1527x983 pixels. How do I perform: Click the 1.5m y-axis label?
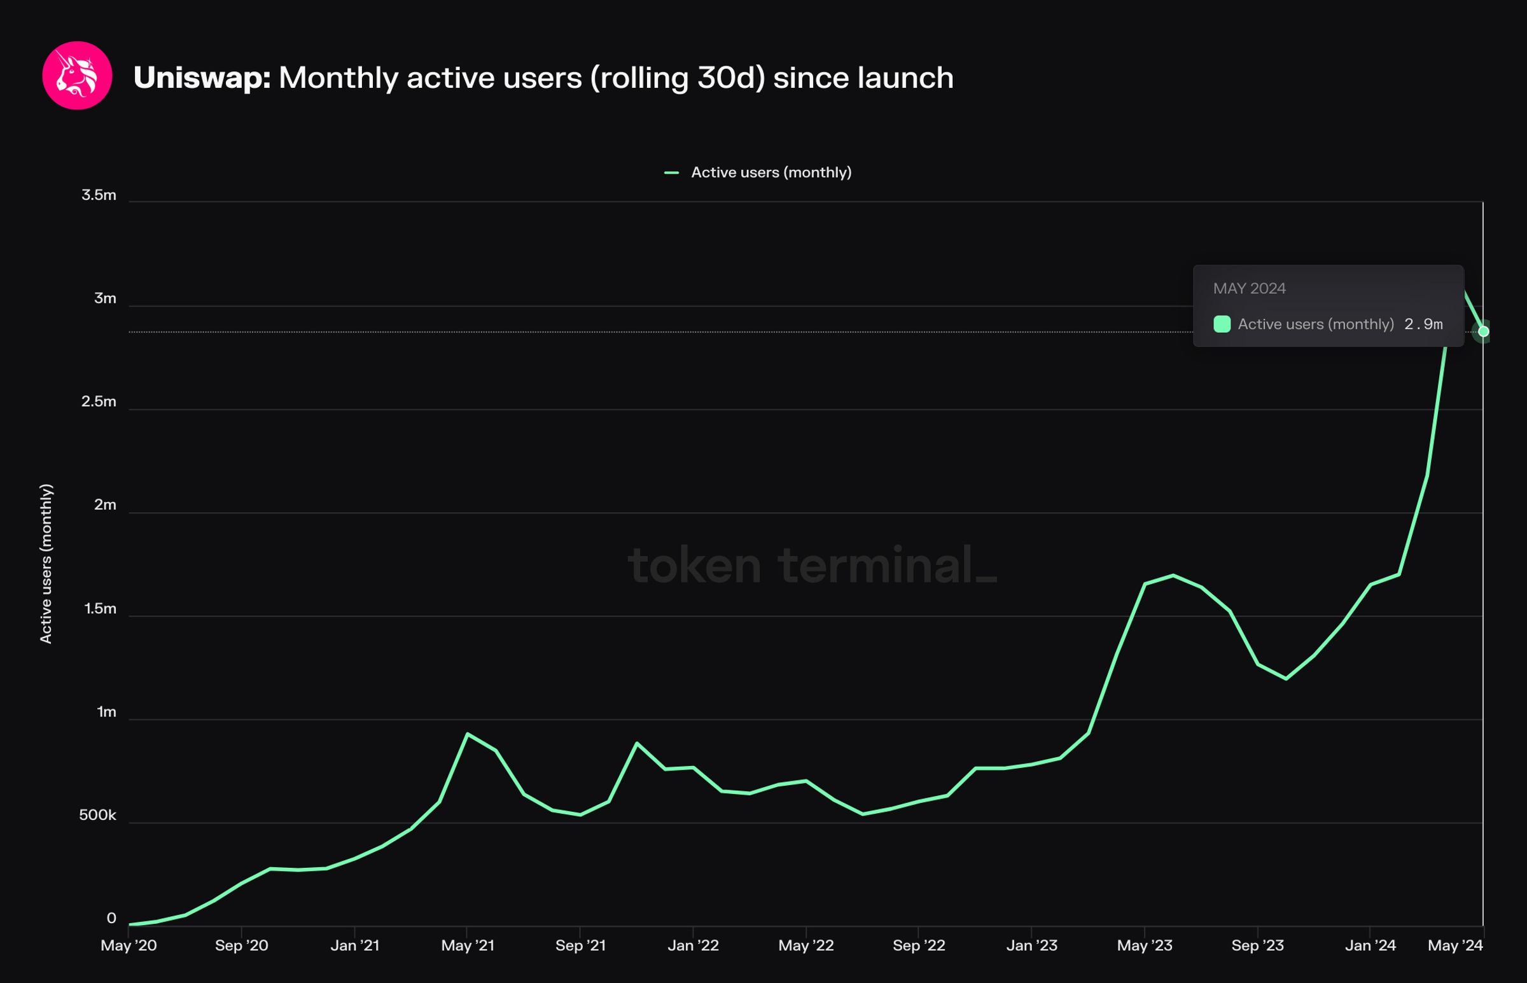click(100, 609)
